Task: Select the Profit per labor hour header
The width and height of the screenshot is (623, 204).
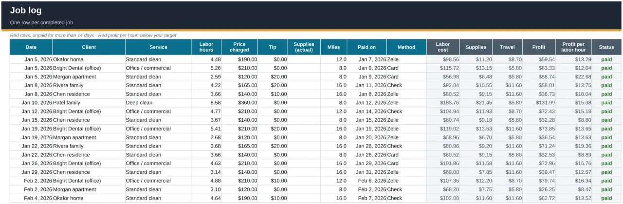Action: coord(574,47)
